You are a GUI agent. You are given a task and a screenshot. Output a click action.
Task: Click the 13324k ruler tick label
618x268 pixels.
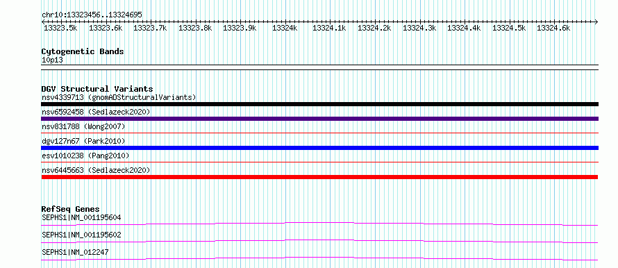coord(285,28)
